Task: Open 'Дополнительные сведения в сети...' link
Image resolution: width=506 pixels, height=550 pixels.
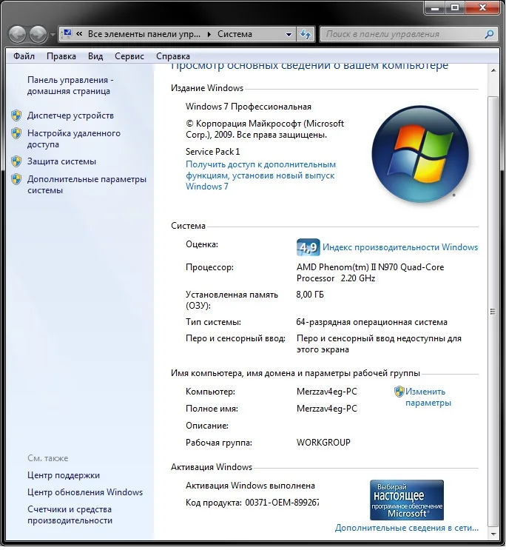Action: coord(407,528)
